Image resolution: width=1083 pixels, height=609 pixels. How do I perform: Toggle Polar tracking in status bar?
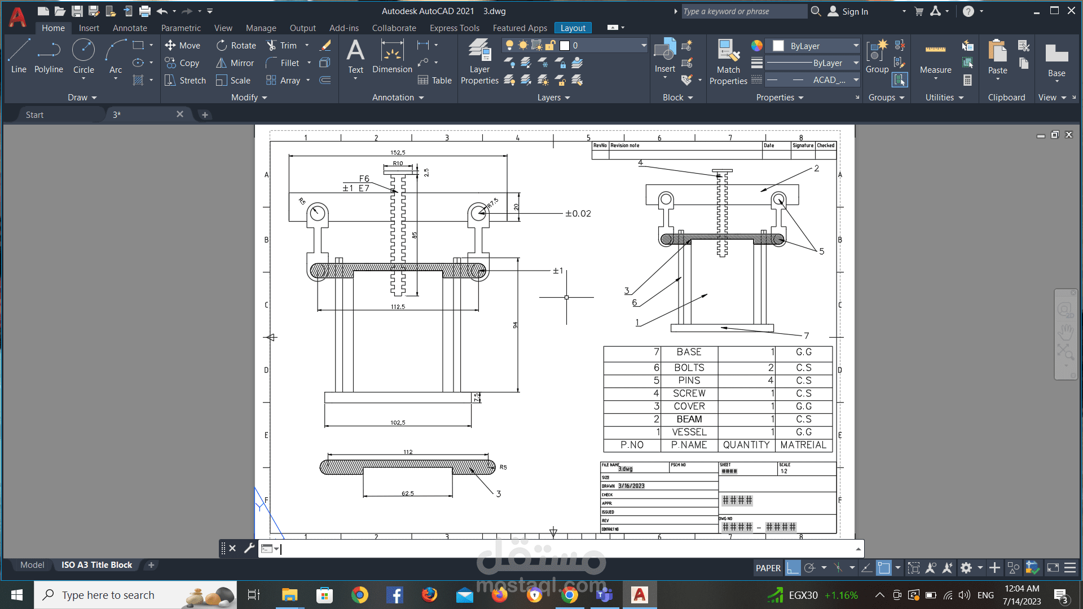[x=810, y=568]
